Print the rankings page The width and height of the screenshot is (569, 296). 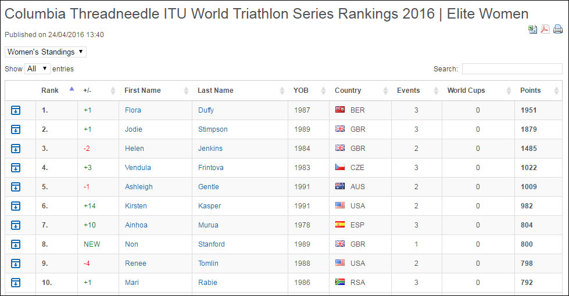558,30
